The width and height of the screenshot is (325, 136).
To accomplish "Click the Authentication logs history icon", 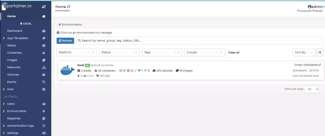I will pyautogui.click(x=44, y=126).
